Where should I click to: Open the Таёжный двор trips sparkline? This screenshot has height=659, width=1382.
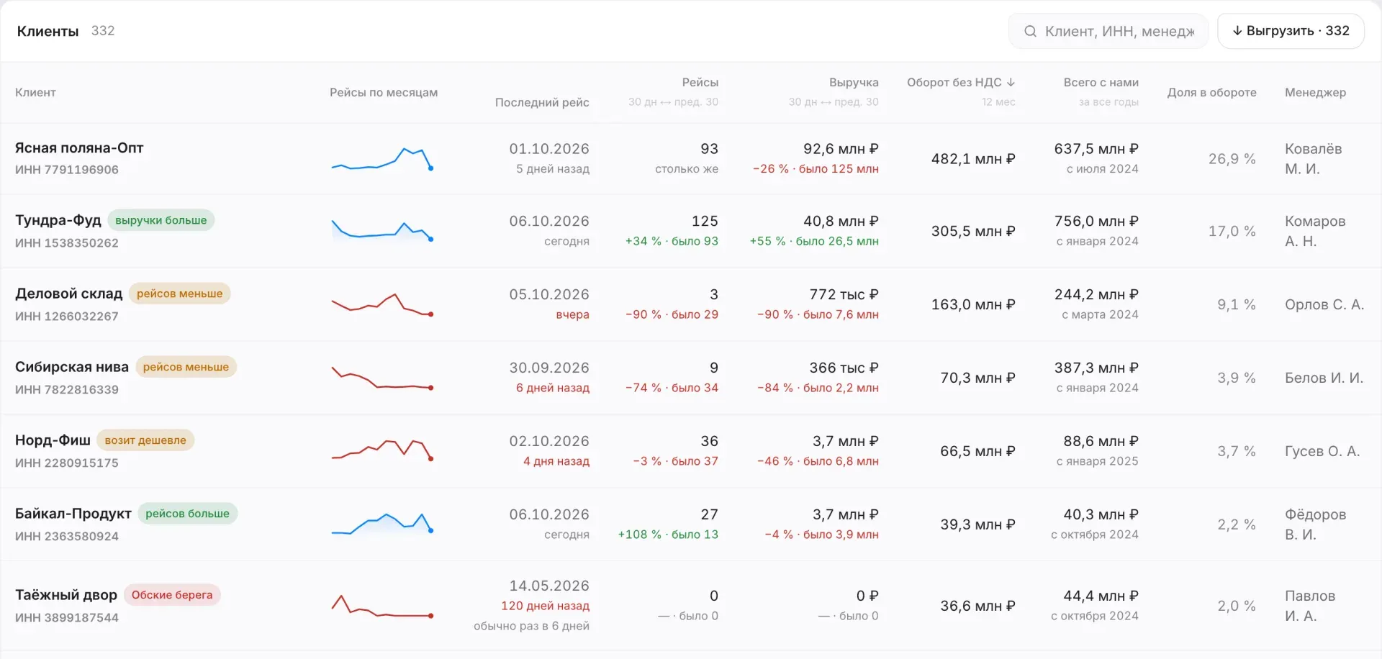pos(382,606)
